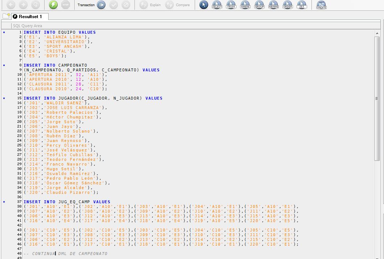Open a new query tab
Screen dimensions: 384x259
(6, 16)
